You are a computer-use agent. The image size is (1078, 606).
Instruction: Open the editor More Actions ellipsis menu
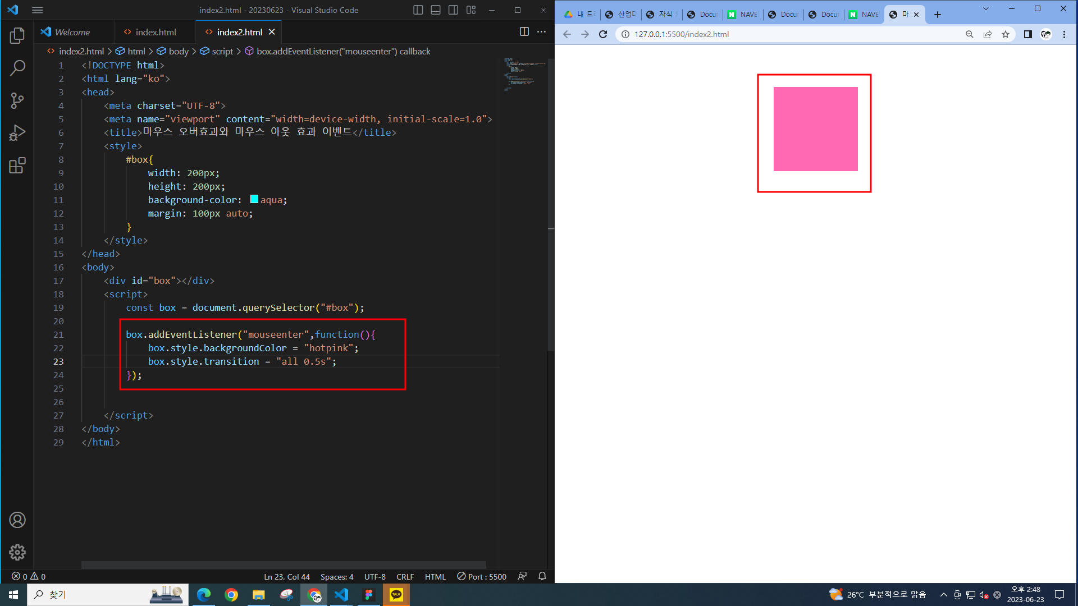pos(541,32)
